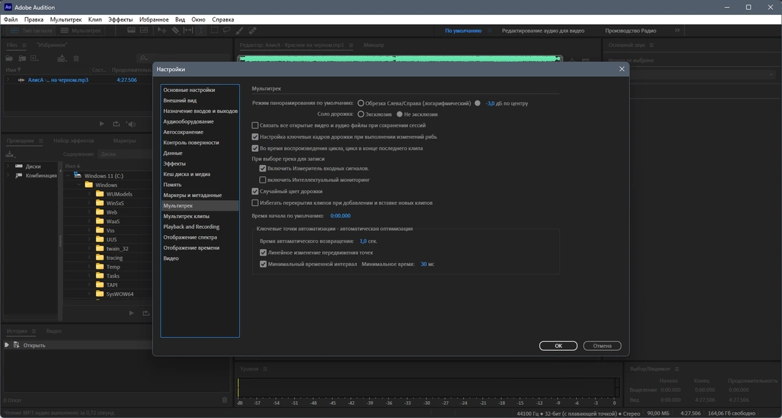Screen dimensions: 782x418
Task: Switch to the 'Микшер' tab
Action: click(x=373, y=45)
